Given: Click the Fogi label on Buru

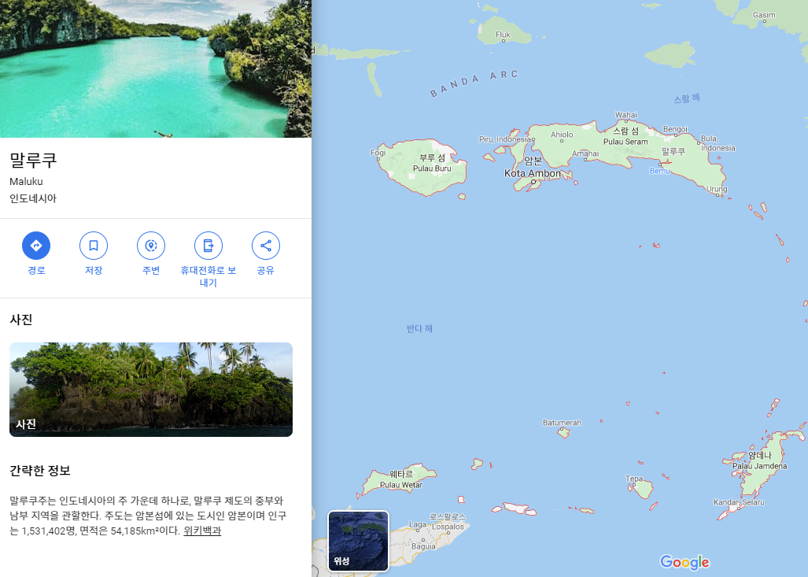Looking at the screenshot, I should click(x=378, y=153).
